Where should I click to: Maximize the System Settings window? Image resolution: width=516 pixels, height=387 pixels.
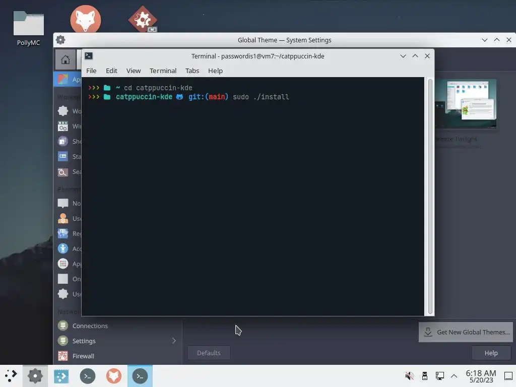(x=497, y=40)
